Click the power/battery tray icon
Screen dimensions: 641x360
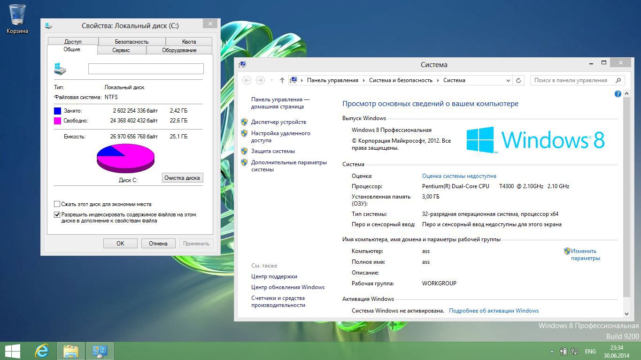(564, 351)
